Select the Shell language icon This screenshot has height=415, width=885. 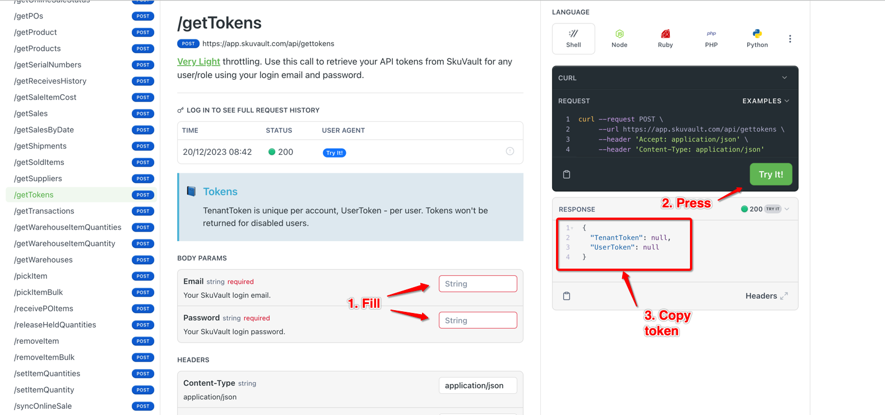(573, 34)
